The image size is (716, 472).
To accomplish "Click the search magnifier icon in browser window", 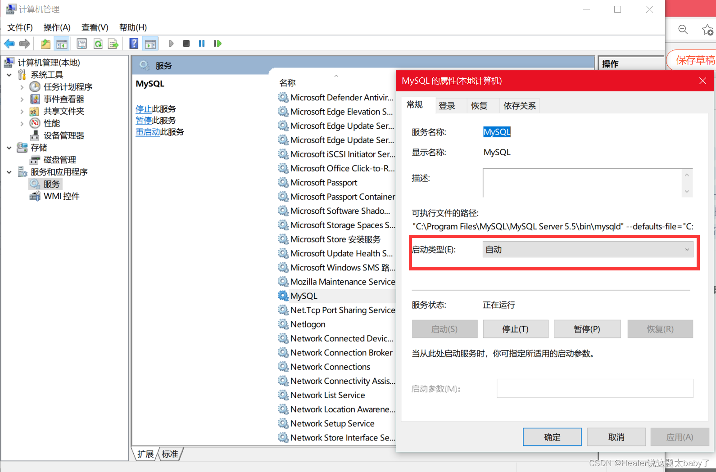I will tap(683, 30).
